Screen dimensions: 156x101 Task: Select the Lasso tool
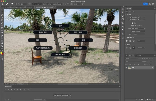[x=2, y=15]
